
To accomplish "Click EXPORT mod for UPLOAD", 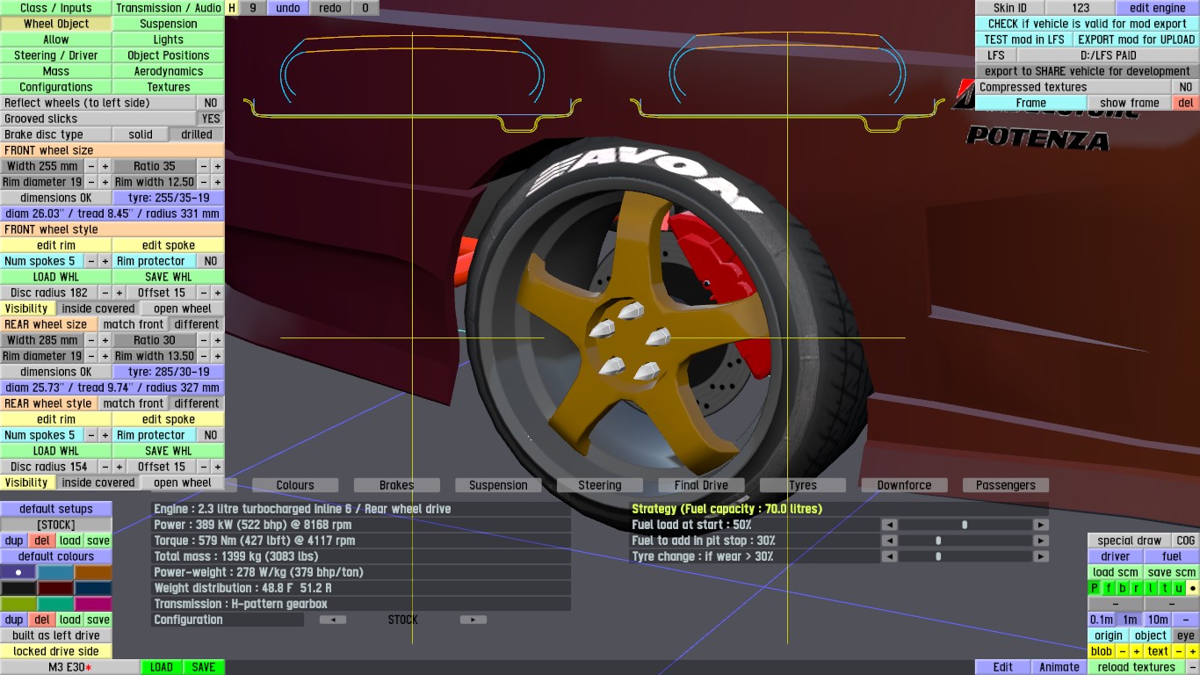I will click(1137, 40).
